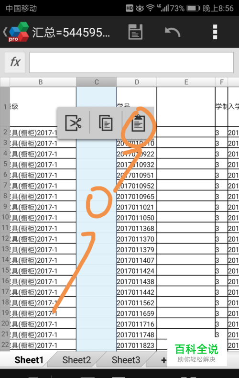Select cell containing 2017011424

(x=137, y=270)
